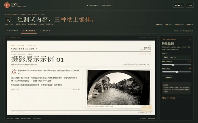Viewport: 198px width, 123px height.
Task: Click the canal arch photograph
Action: pyautogui.click(x=119, y=87)
